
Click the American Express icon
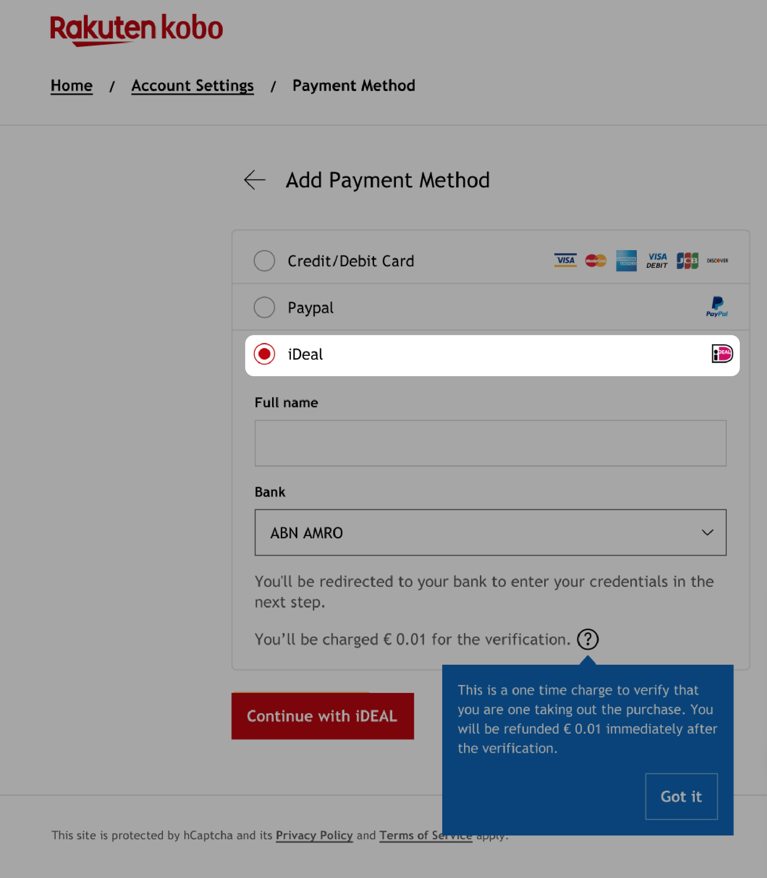[626, 261]
